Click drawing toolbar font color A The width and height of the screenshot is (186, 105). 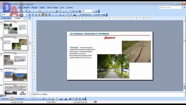click(66, 99)
